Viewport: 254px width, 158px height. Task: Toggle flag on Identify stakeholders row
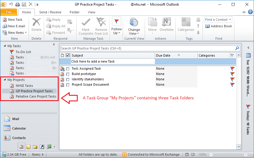(x=233, y=79)
